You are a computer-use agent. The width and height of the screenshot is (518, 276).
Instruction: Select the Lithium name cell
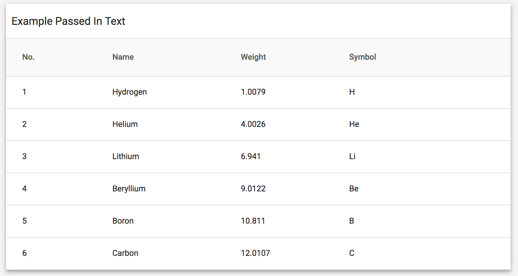click(x=126, y=156)
